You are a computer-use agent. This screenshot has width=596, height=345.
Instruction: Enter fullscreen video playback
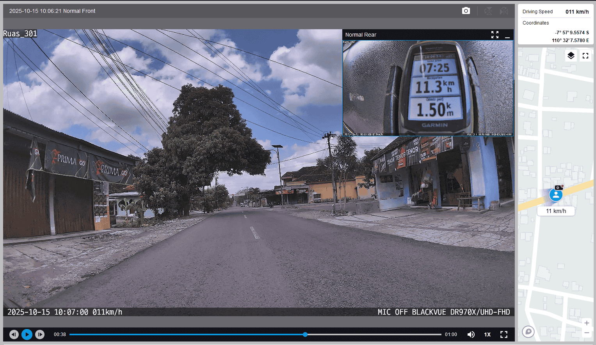coord(503,334)
